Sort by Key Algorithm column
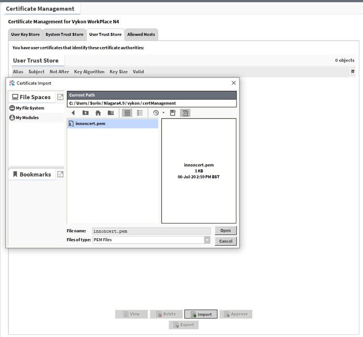 tap(89, 72)
